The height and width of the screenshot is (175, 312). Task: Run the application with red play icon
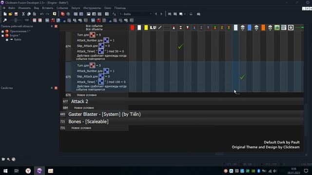click(63, 14)
